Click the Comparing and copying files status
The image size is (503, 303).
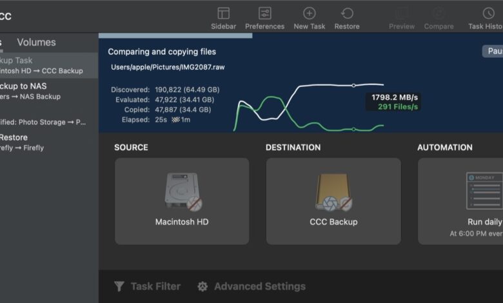pos(162,52)
